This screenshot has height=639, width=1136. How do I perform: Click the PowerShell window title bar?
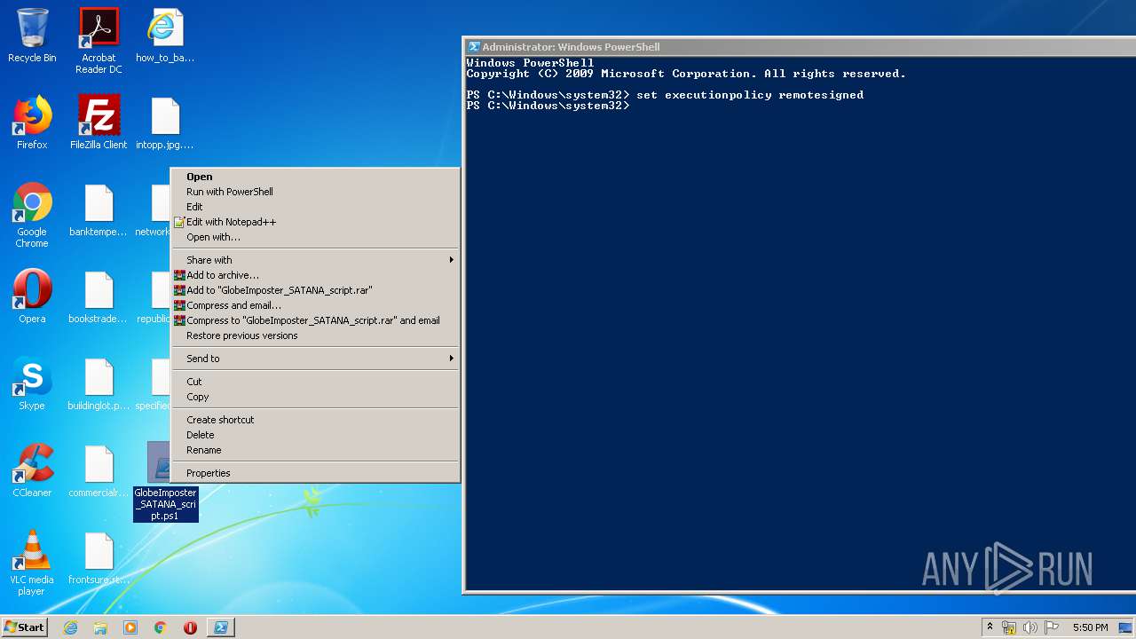point(799,47)
